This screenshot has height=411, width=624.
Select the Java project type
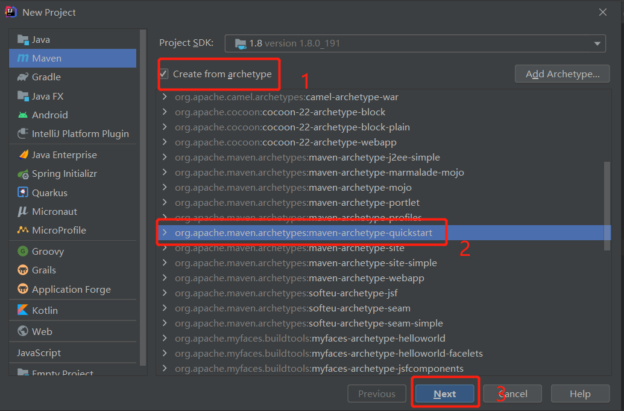pos(73,40)
